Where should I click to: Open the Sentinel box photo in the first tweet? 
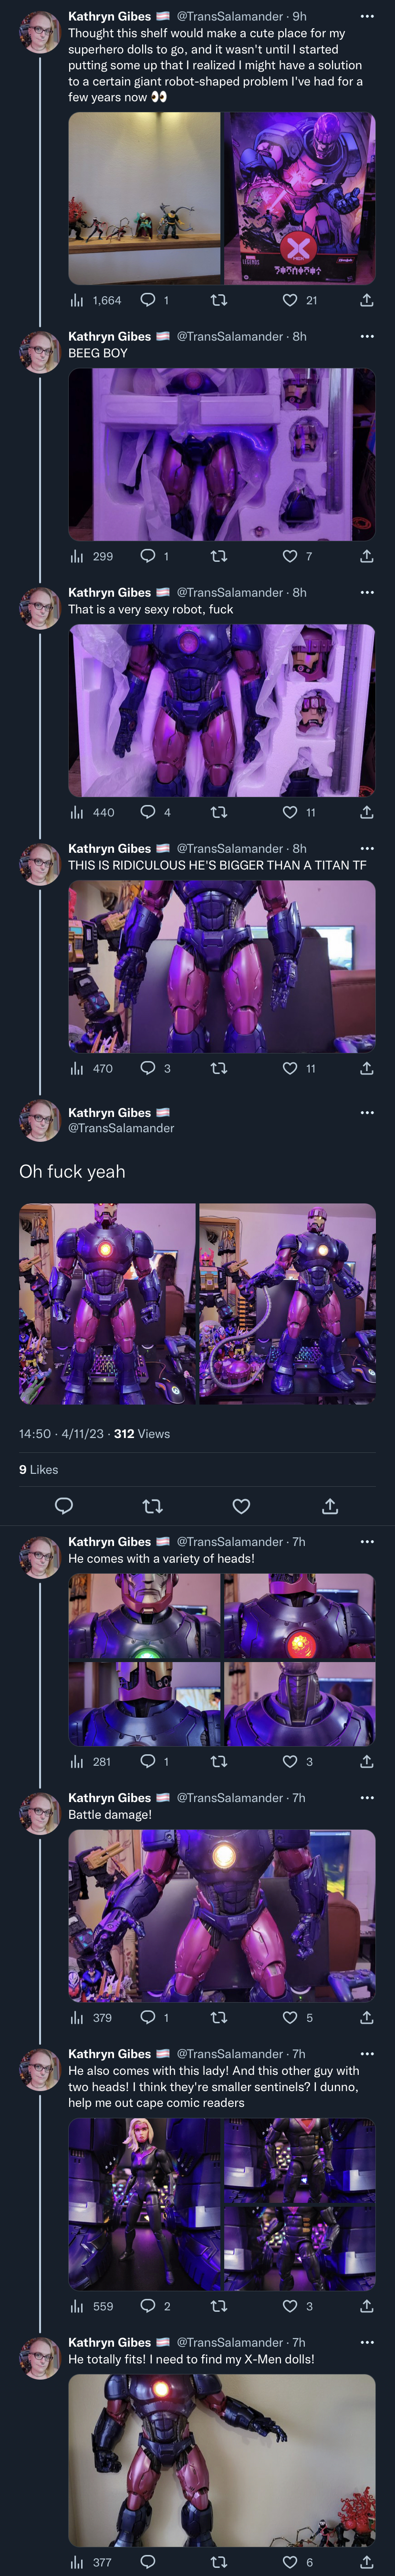pyautogui.click(x=299, y=198)
